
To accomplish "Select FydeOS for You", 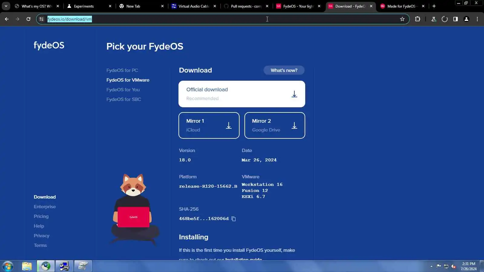I will click(123, 89).
